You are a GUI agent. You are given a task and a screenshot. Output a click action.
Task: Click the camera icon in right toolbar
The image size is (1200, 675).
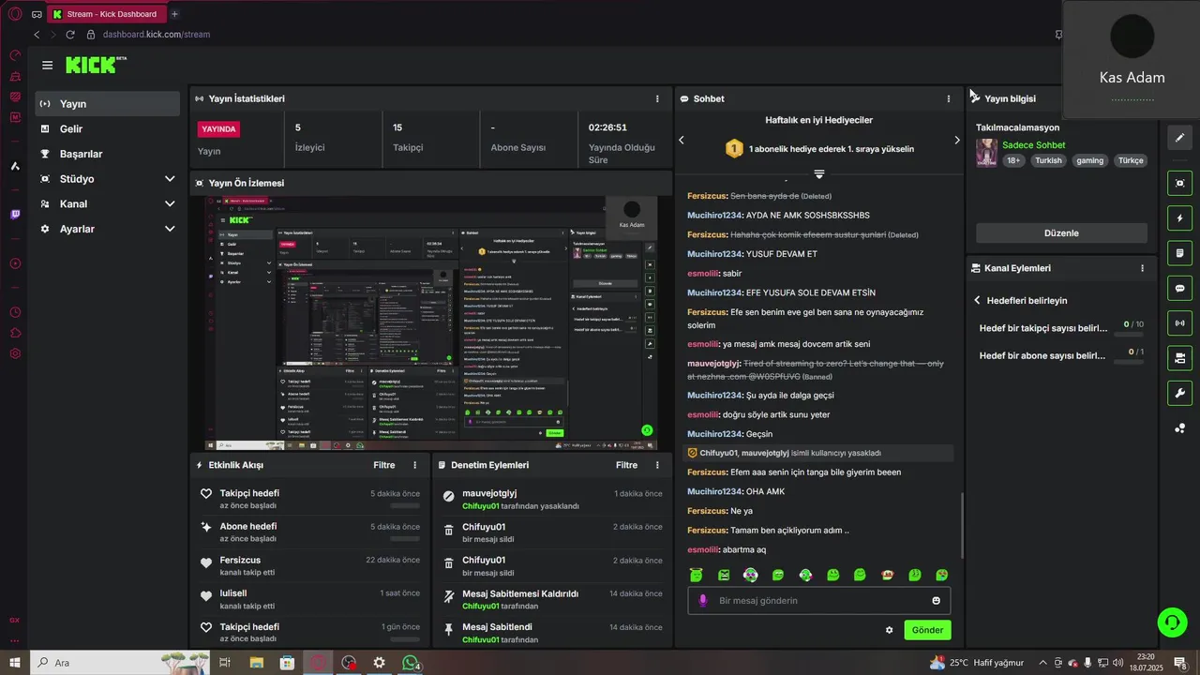(x=1179, y=358)
